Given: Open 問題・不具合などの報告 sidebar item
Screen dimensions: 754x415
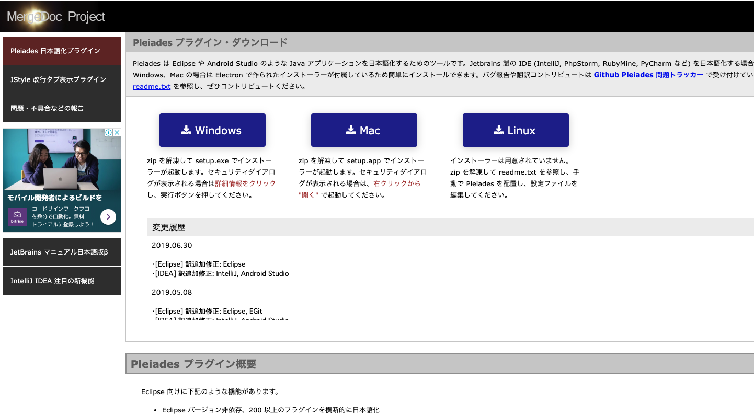Looking at the screenshot, I should click(x=62, y=108).
